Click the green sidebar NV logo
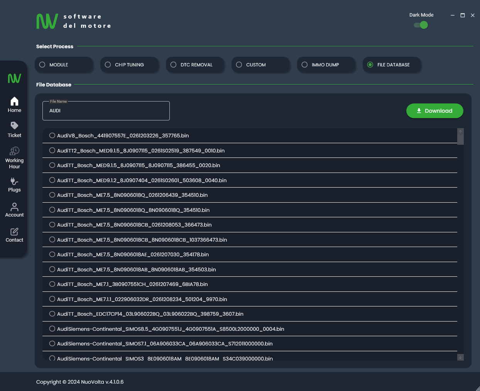The width and height of the screenshot is (480, 391). 14,79
